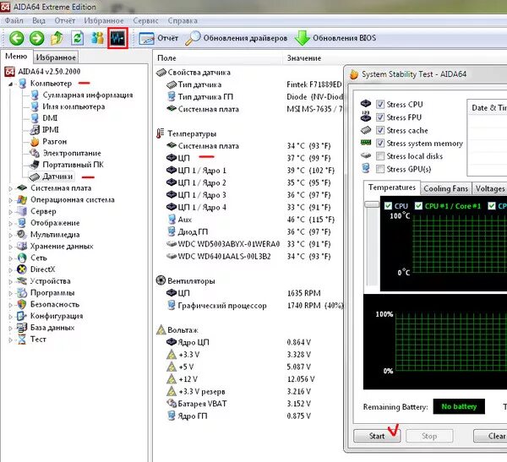Screen dimensions: 507x462
Task: Toggle CPU graph checkbox in Temperatures
Action: click(x=389, y=206)
